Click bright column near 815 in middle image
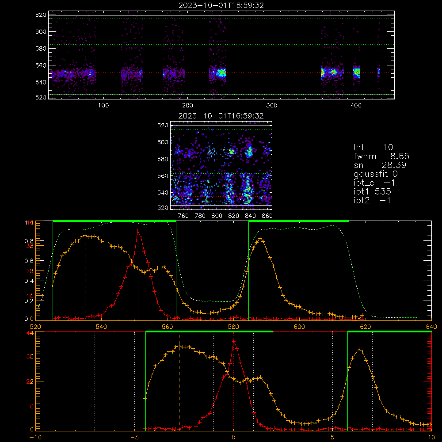 tap(229, 188)
